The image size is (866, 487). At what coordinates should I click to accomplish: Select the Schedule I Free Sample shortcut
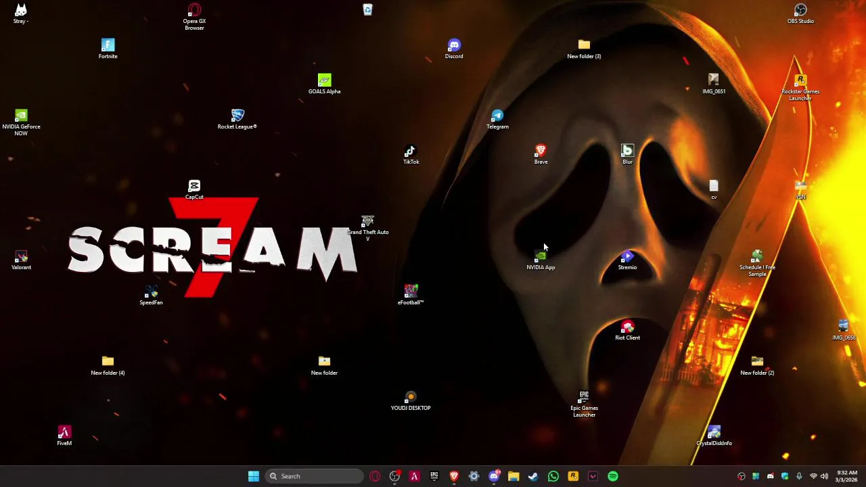pos(757,263)
